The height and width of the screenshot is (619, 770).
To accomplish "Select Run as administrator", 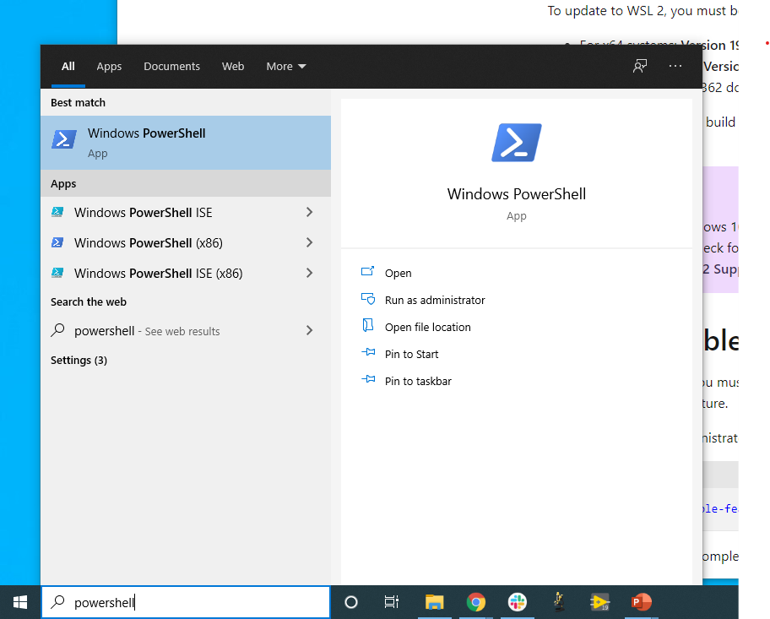I will pos(435,300).
